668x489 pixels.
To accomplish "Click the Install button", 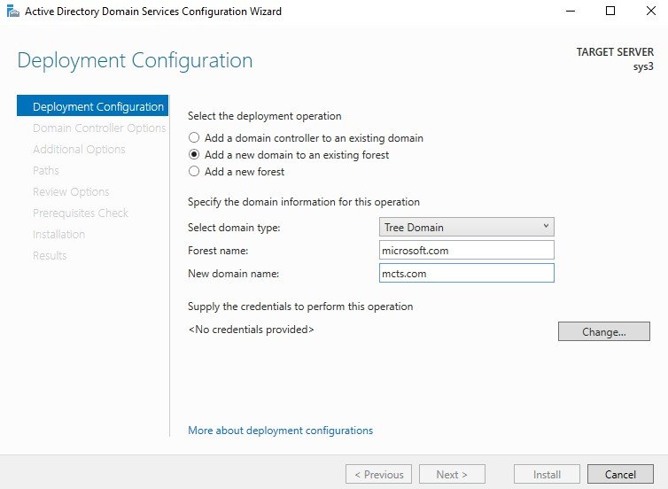I will [547, 474].
